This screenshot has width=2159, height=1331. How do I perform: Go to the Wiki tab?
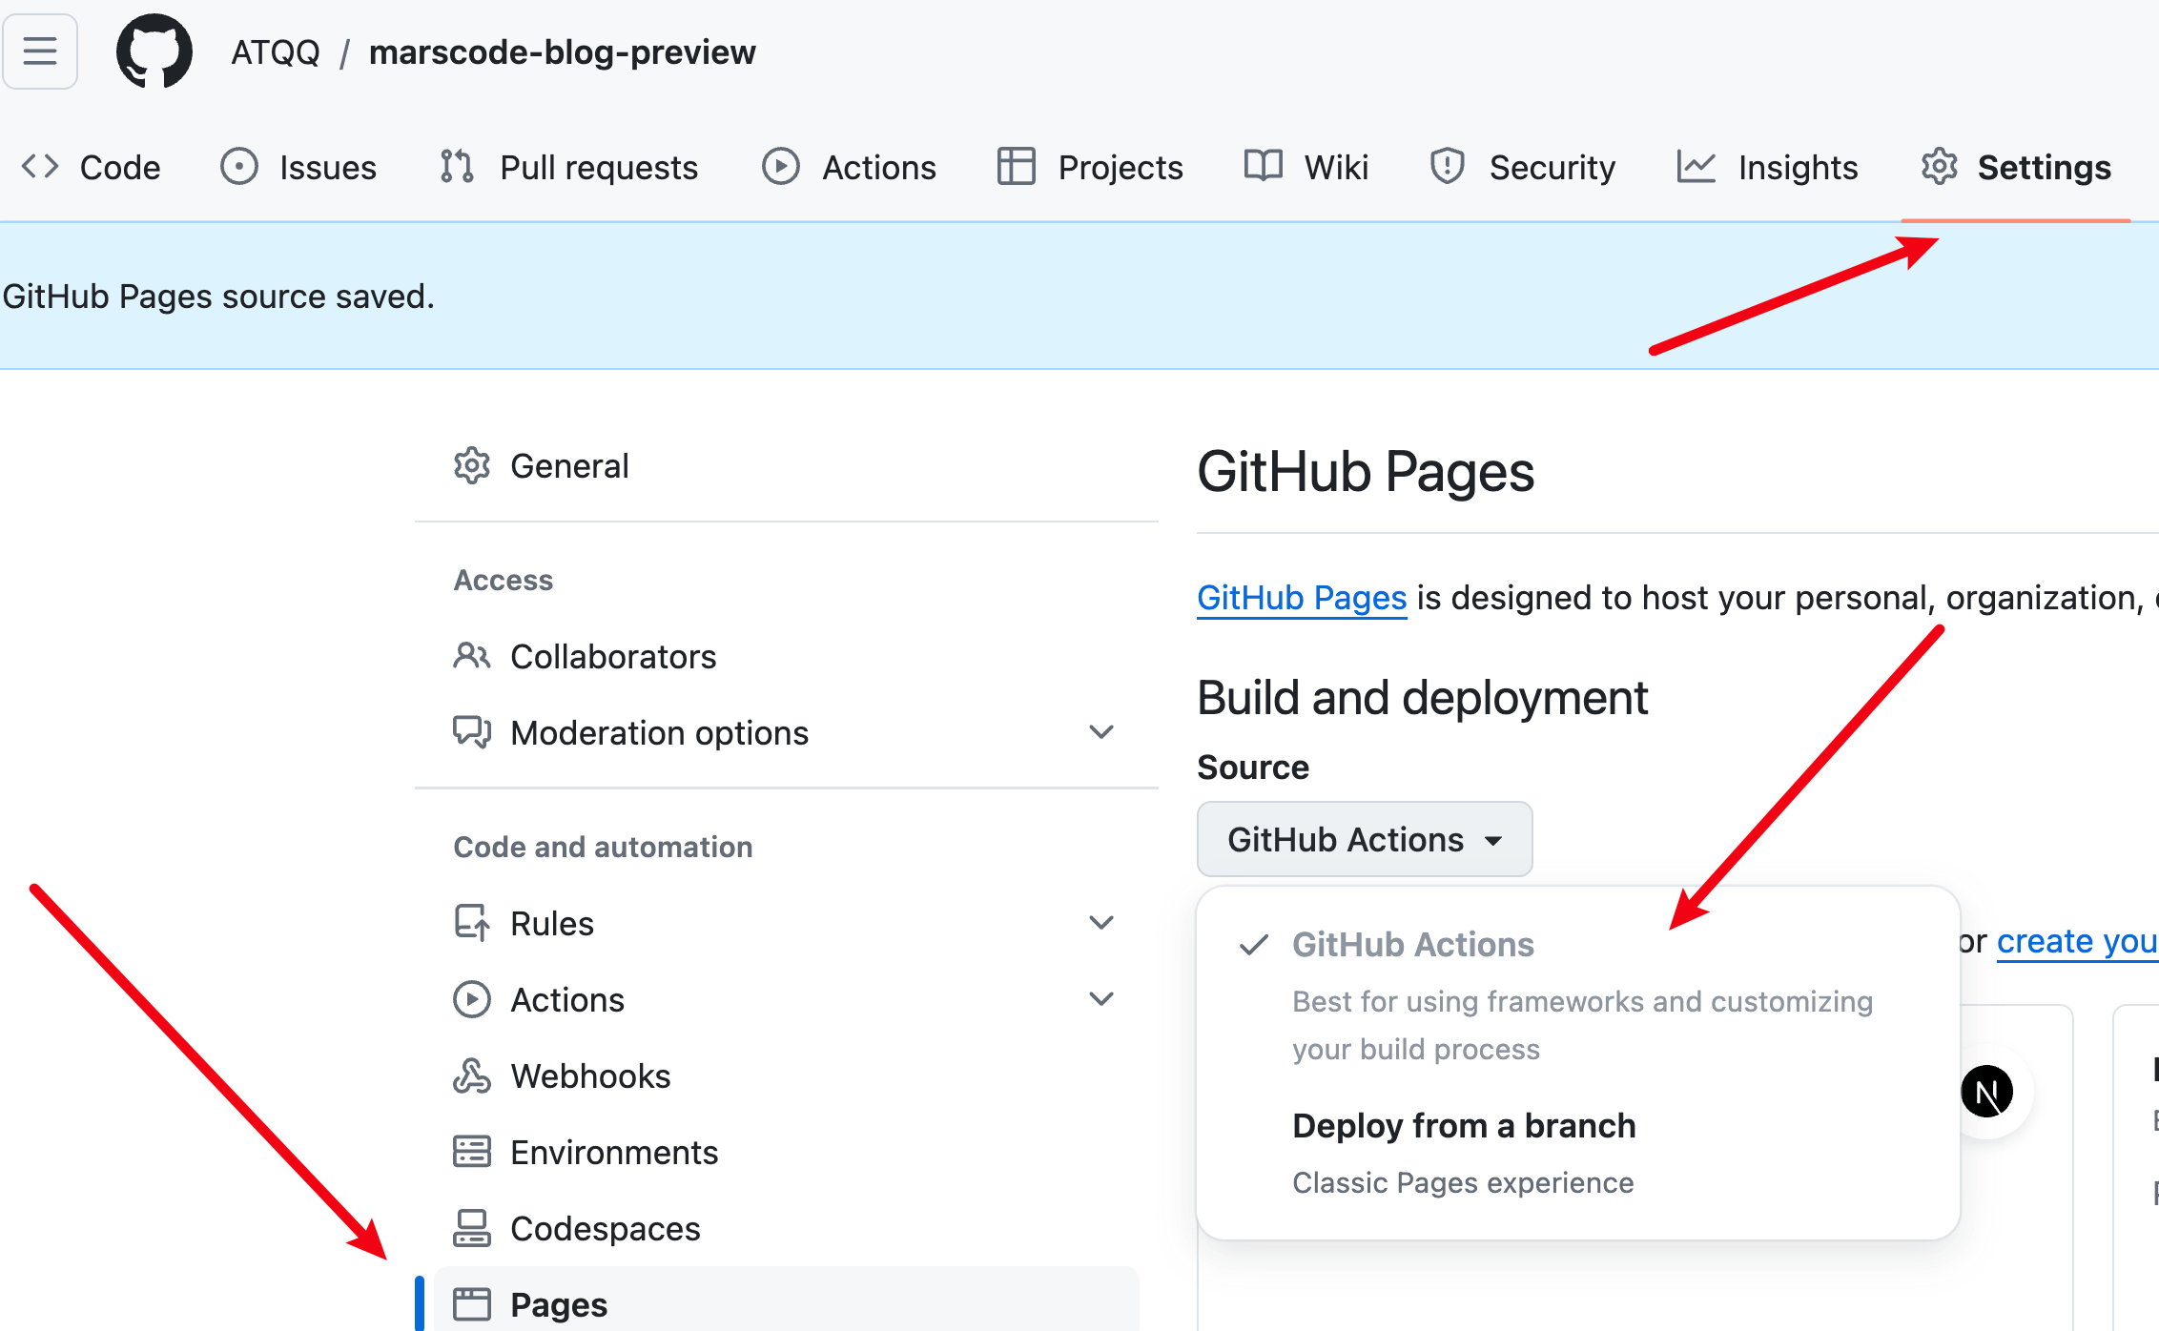tap(1307, 167)
